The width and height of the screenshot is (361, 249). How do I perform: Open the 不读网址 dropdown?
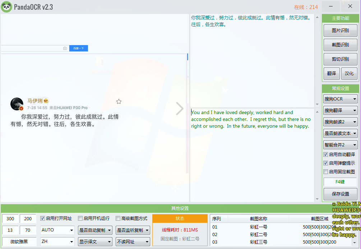(133, 241)
